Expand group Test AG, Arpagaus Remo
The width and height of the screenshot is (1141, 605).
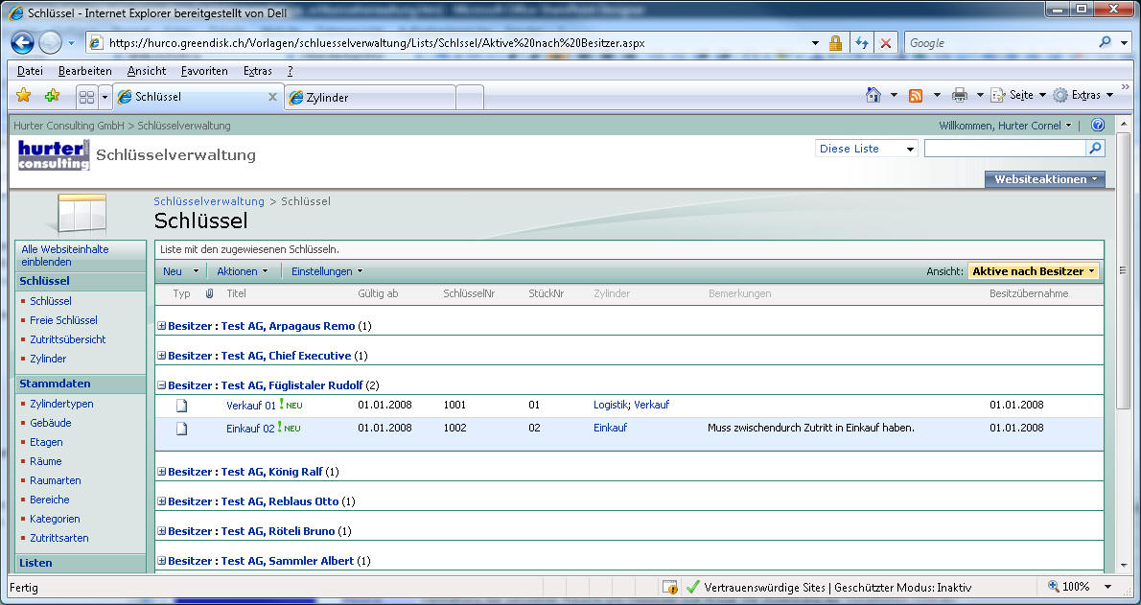tap(161, 326)
